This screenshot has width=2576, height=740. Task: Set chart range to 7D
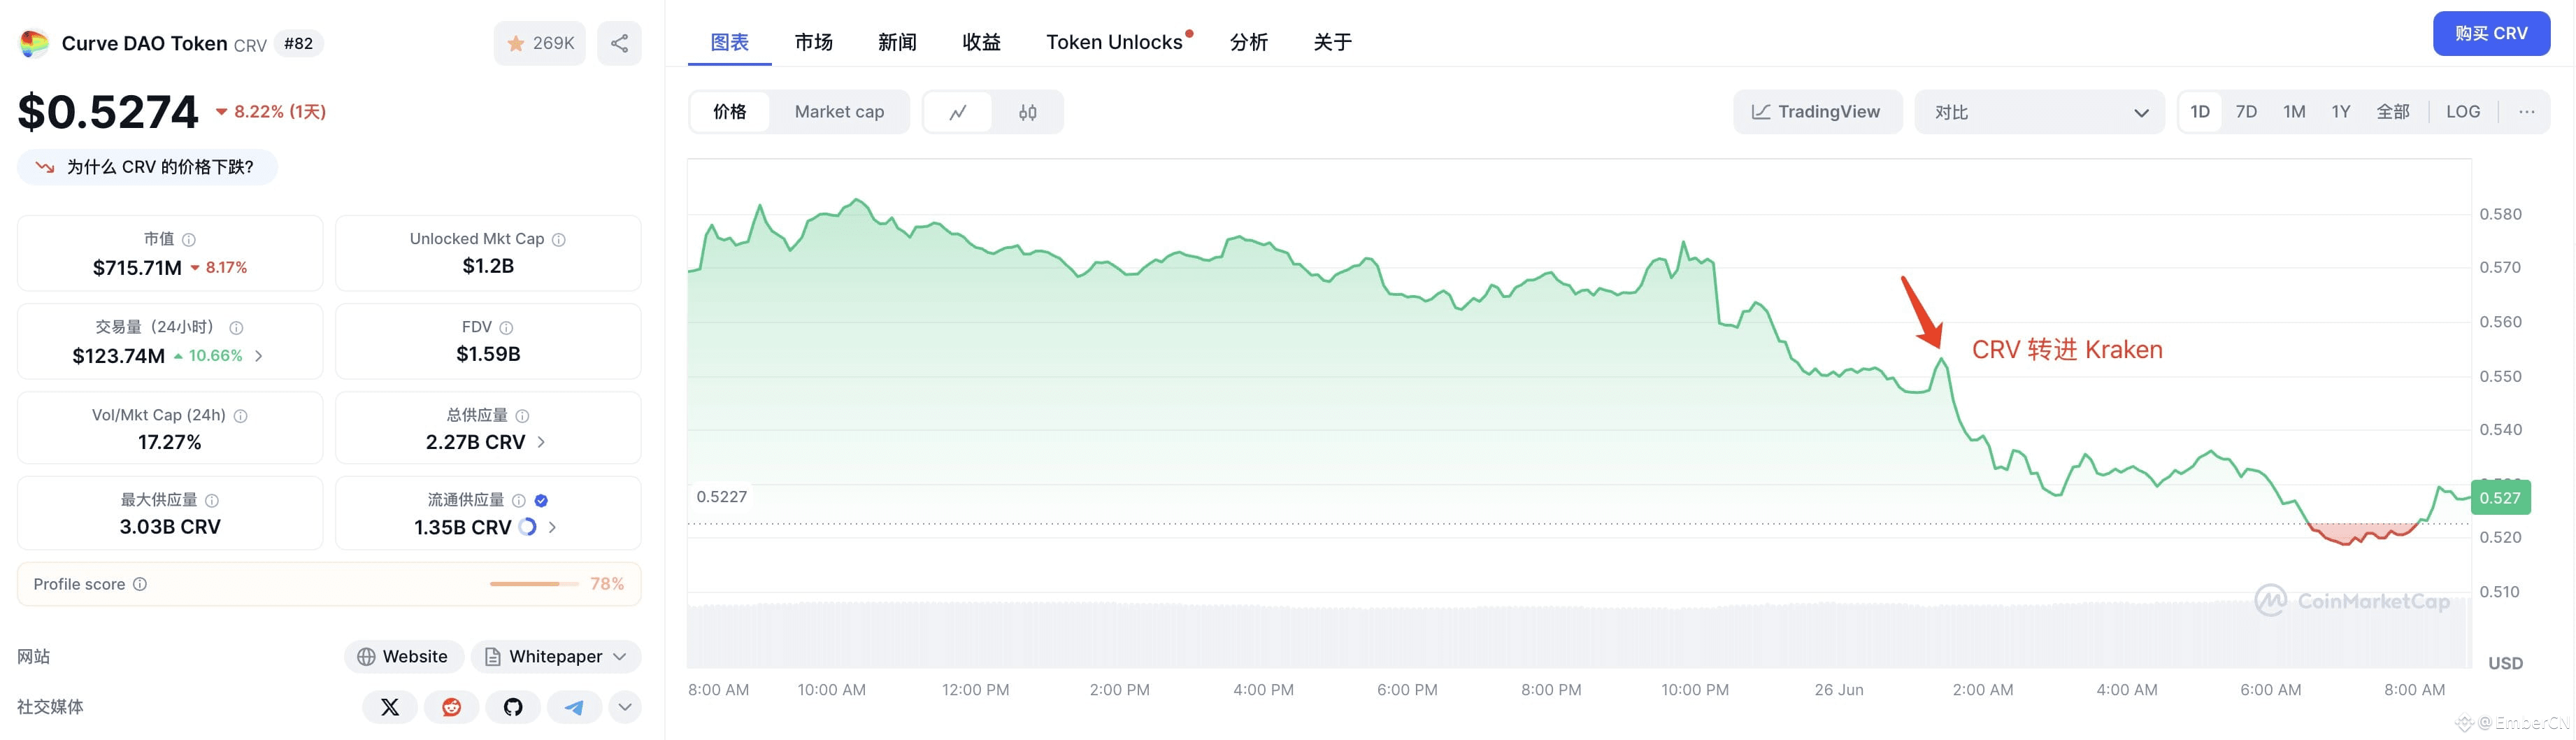point(2246,112)
